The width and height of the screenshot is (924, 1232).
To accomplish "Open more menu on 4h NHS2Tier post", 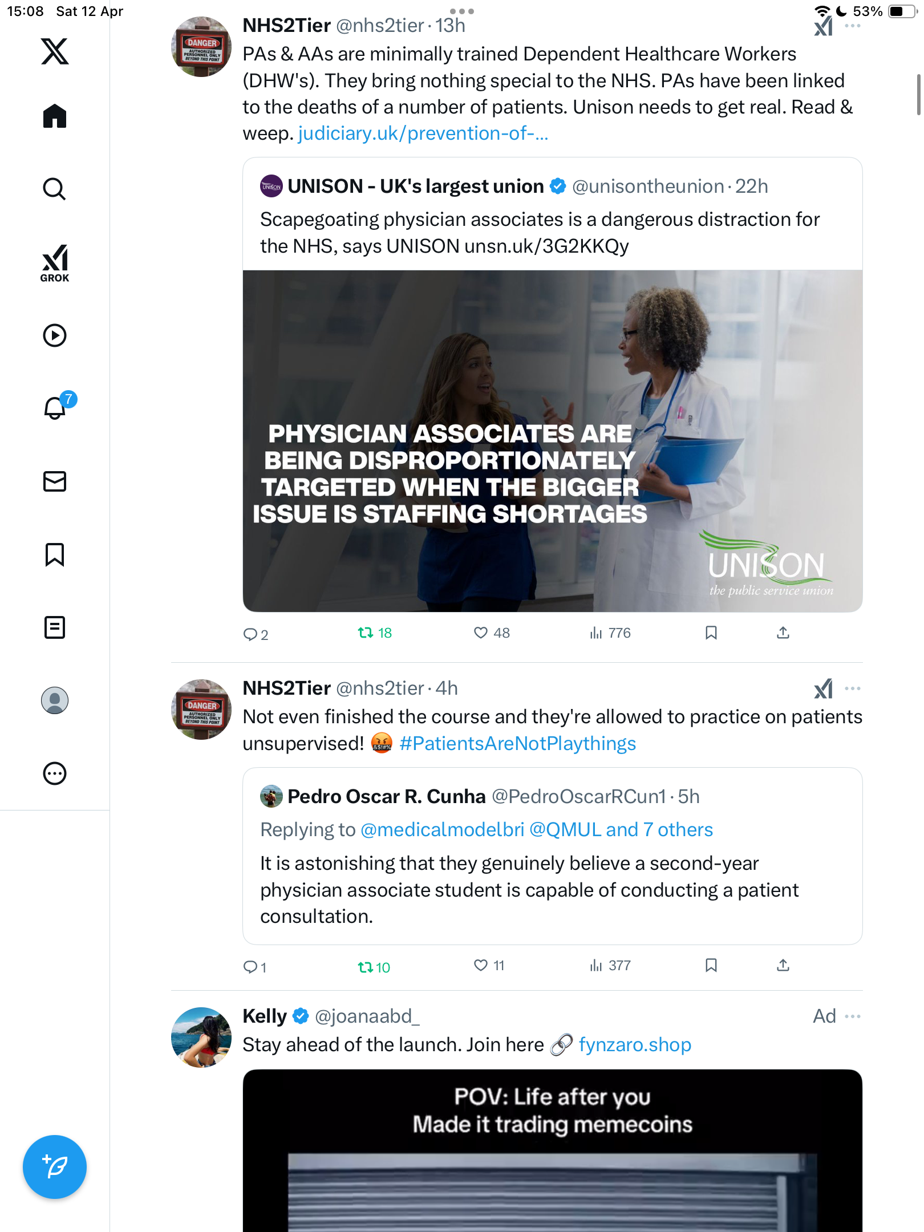I will [853, 689].
